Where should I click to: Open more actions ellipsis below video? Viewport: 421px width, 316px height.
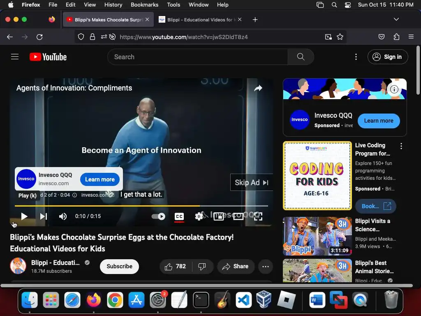266,266
